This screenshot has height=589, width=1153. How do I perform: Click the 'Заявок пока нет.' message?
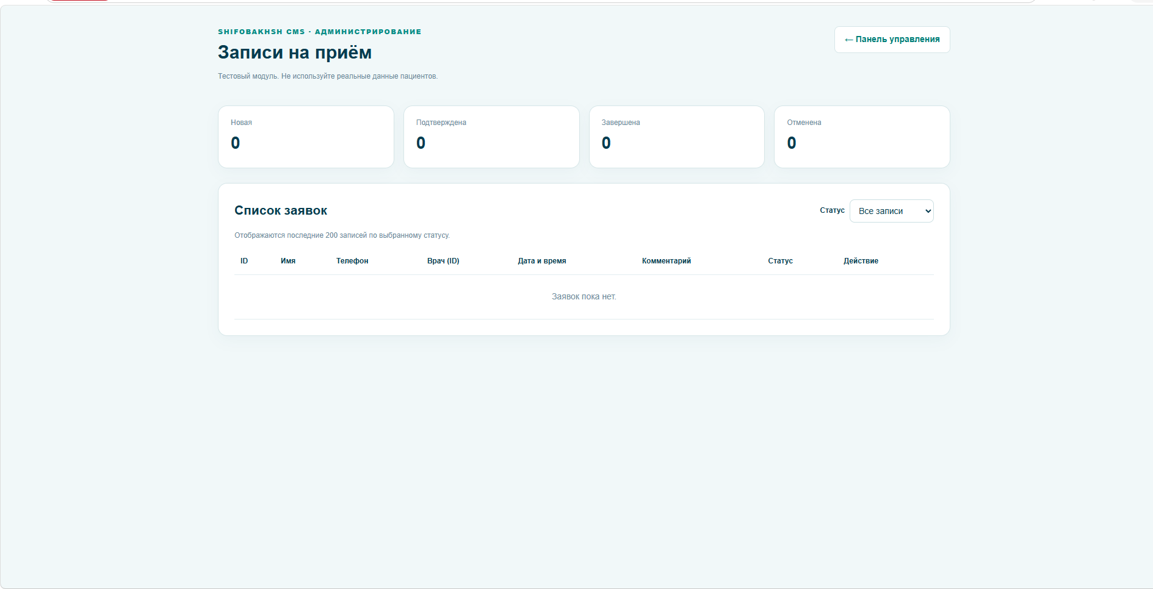tap(584, 297)
